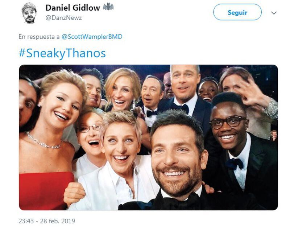290x227 pixels.
Task: Open the #SneakyThanos hashtag
Action: click(x=62, y=53)
